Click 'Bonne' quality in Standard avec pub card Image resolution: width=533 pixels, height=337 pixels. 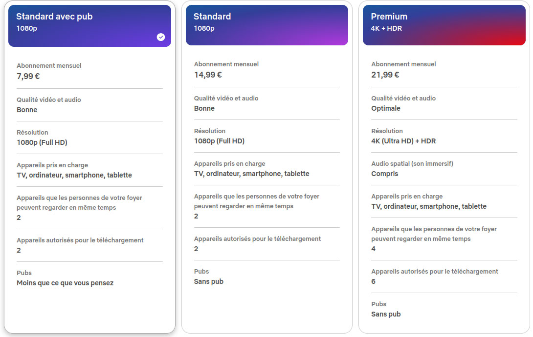point(27,110)
